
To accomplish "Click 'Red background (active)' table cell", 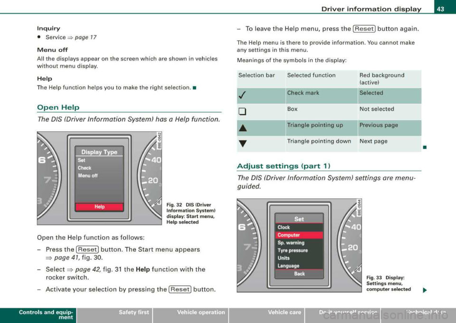I will pyautogui.click(x=389, y=78).
